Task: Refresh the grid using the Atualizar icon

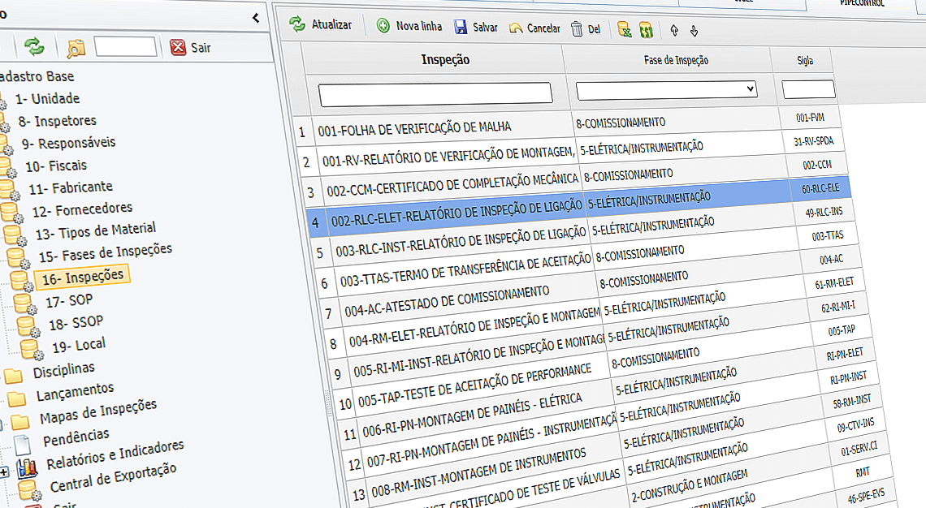Action: point(299,25)
